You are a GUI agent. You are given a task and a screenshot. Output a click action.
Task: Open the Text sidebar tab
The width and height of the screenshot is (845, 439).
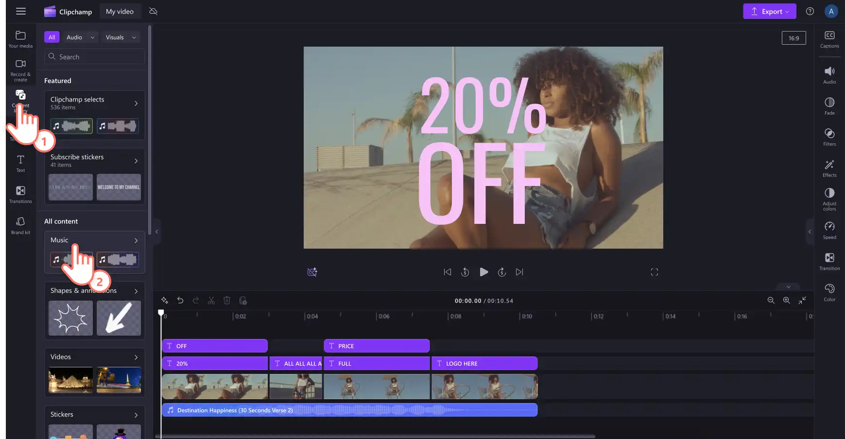(x=20, y=163)
